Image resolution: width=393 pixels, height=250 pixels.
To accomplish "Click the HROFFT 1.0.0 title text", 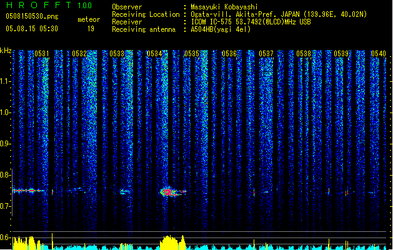I will click(49, 5).
